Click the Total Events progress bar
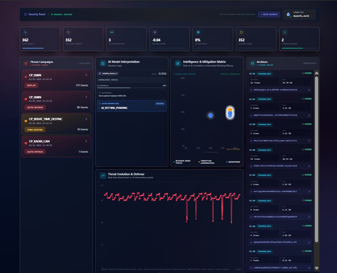337x273 pixels. click(40, 48)
